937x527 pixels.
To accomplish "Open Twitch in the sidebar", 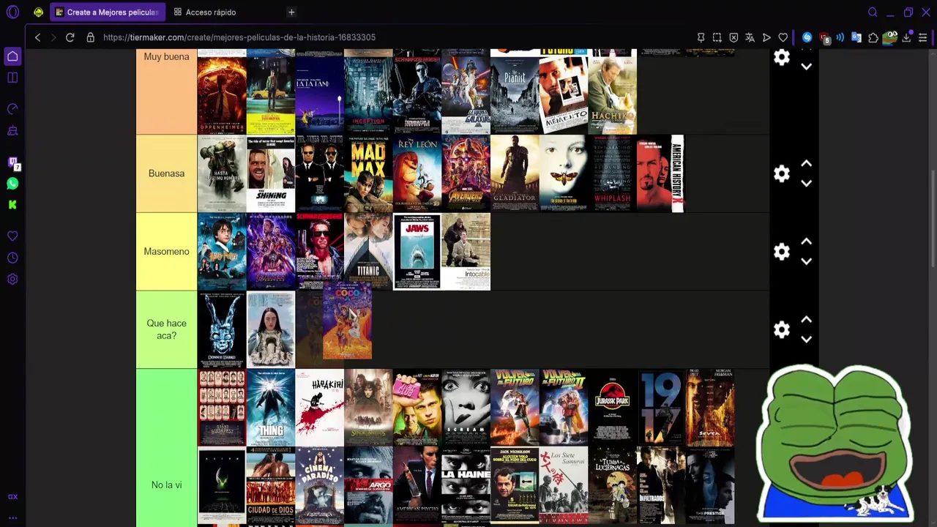I will tap(12, 162).
